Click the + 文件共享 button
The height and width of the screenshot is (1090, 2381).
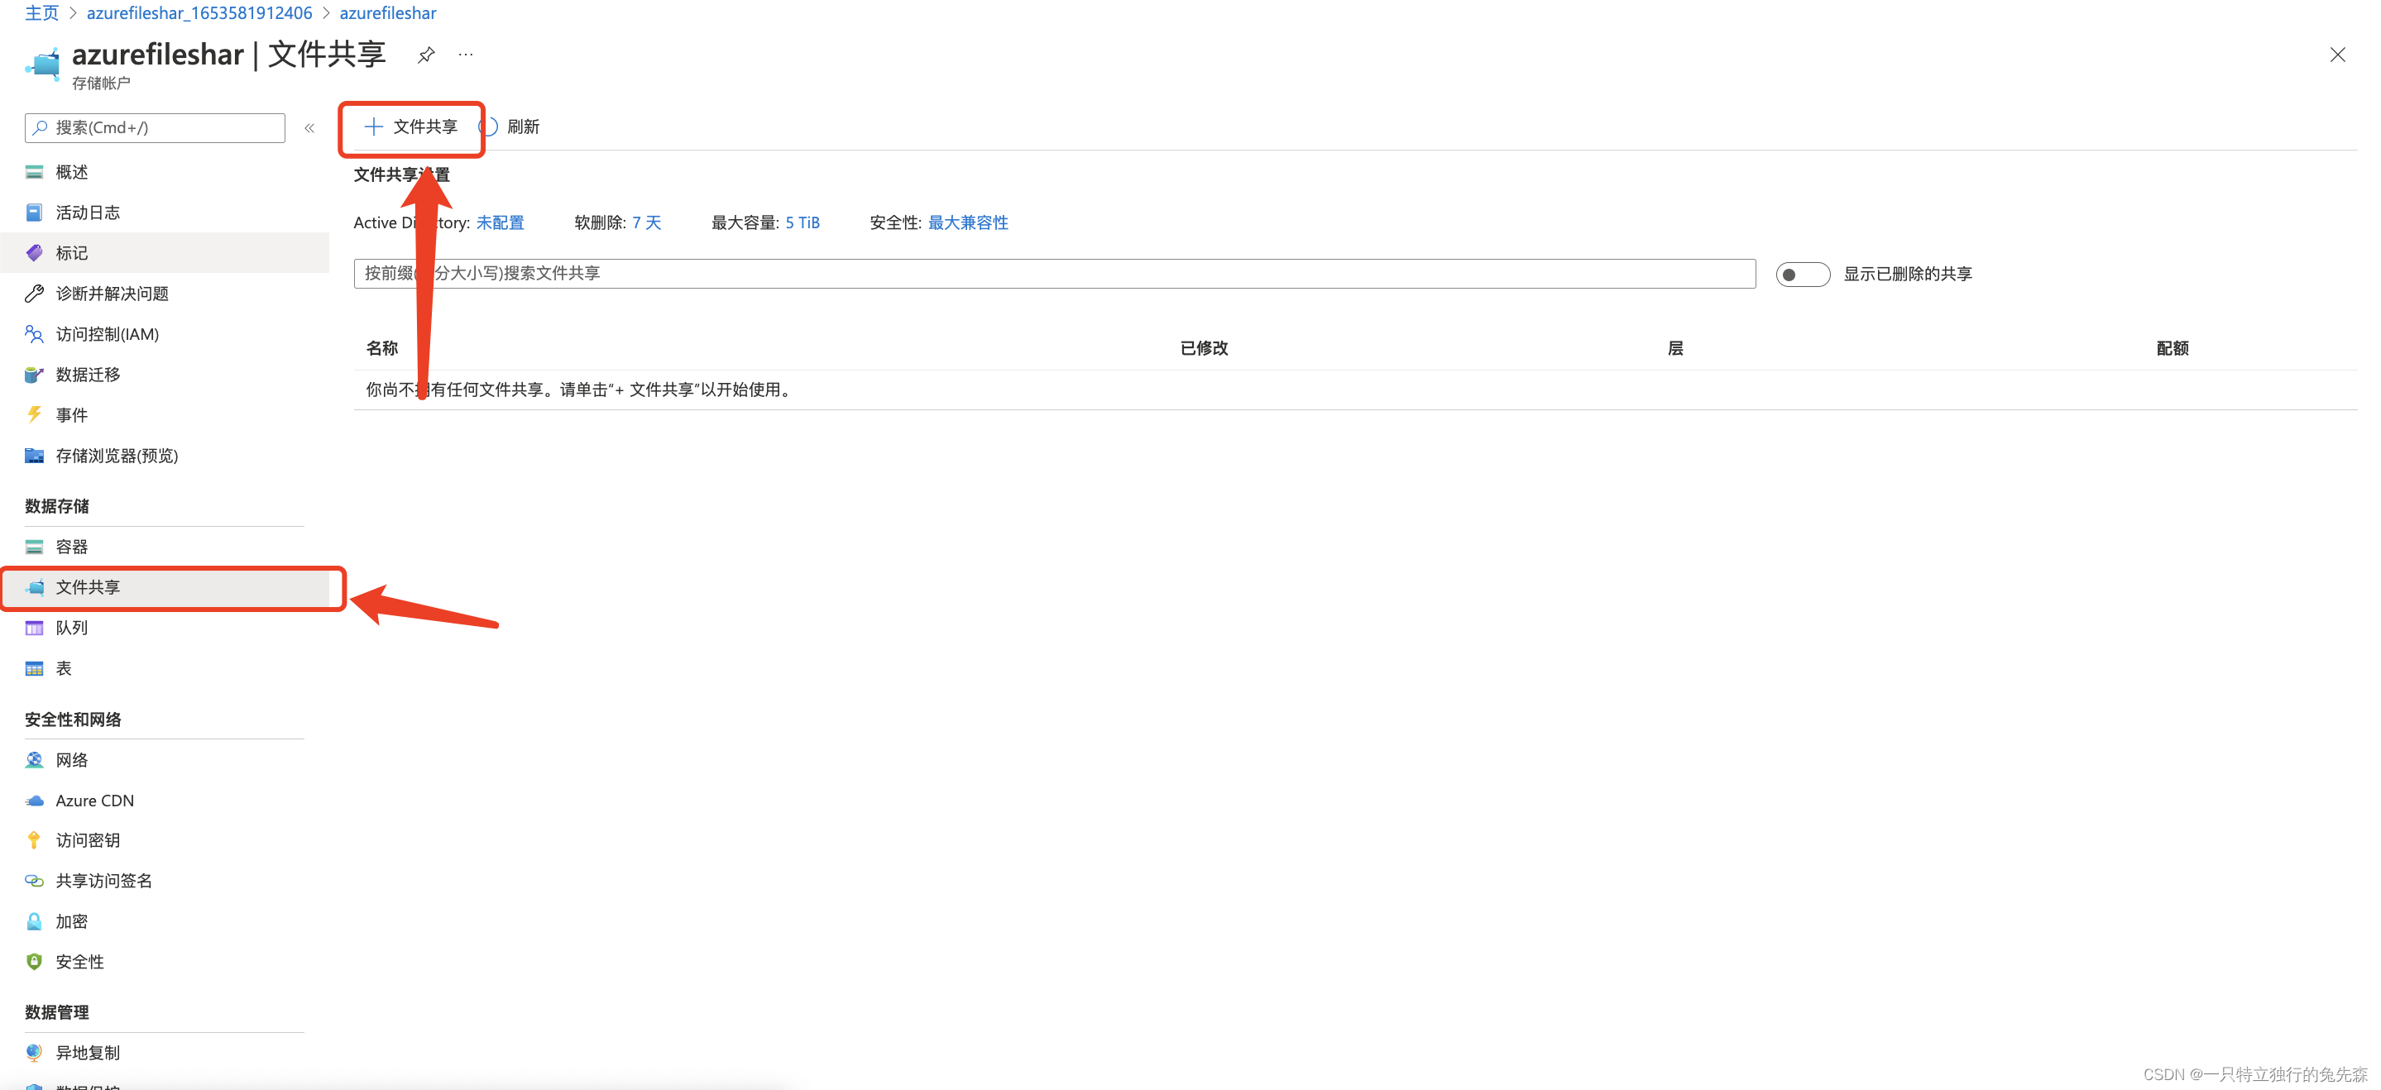[412, 127]
